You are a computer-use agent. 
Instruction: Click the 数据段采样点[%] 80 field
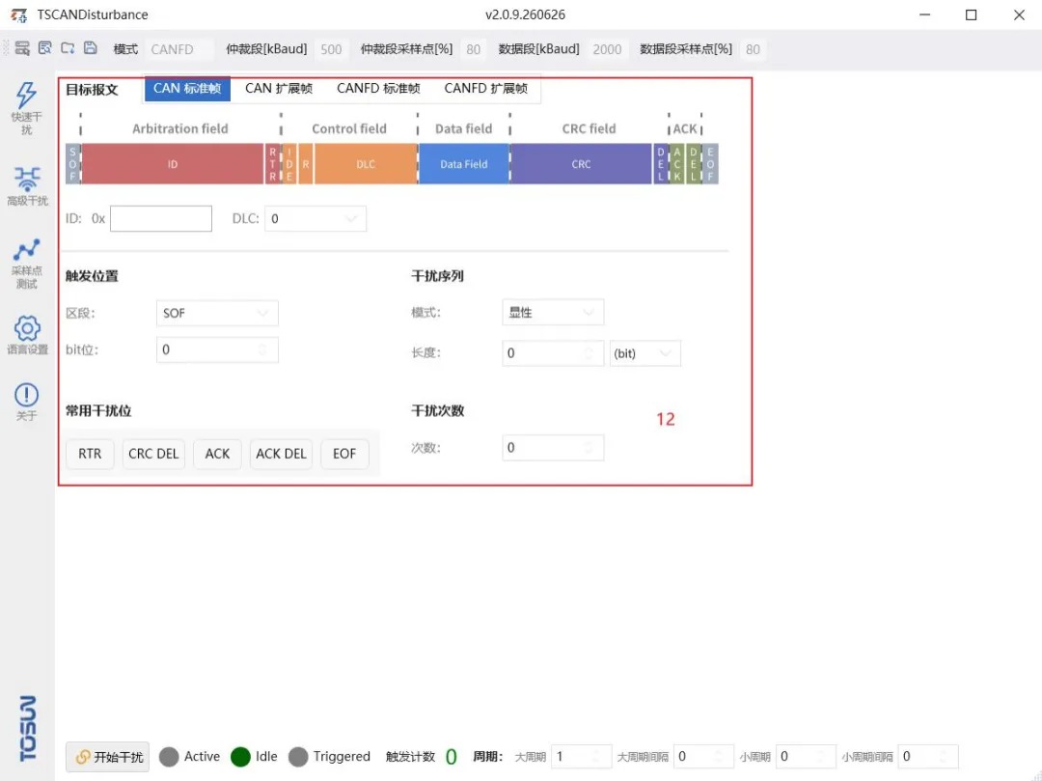753,49
